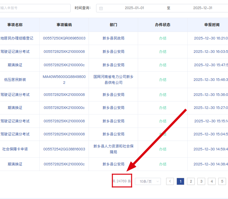Image resolution: width=228 pixels, height=199 pixels.
Task: Select the active page 1 button
Action: coord(180,181)
